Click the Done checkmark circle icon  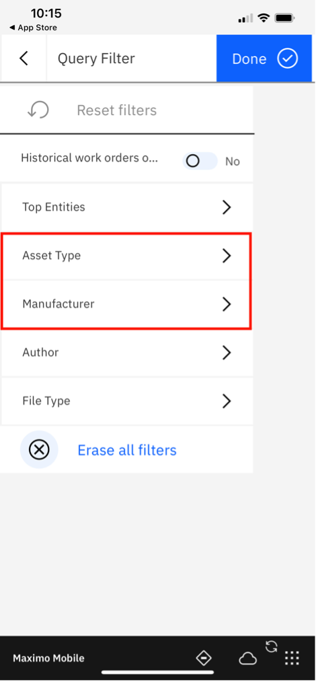point(288,59)
